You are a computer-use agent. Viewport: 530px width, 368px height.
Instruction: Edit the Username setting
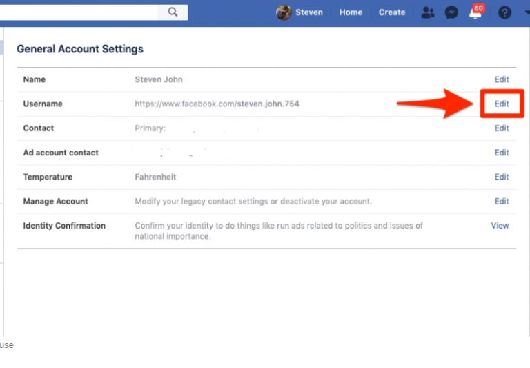click(502, 104)
